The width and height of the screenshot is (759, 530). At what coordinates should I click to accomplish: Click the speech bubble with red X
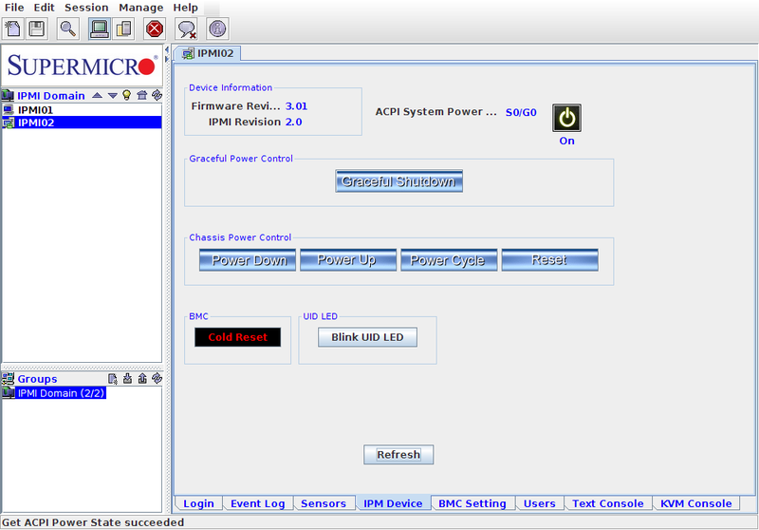186,28
